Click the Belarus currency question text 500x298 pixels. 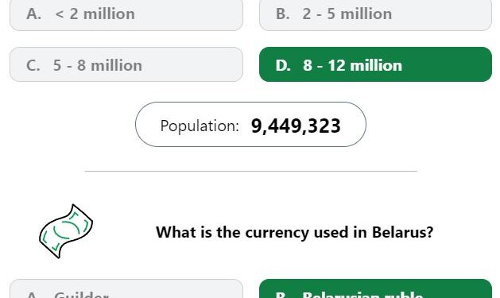[294, 232]
